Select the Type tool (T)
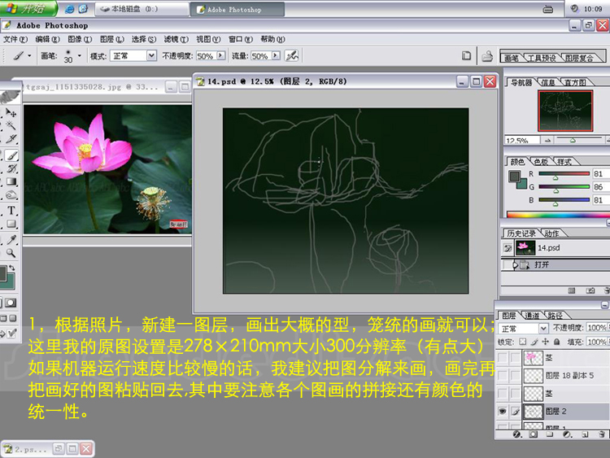Screen dimensions: 610x458 [x=11, y=210]
